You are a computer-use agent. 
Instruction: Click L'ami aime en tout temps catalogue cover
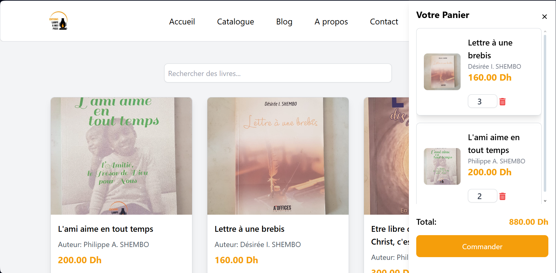[121, 156]
